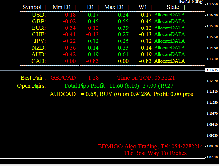Click the State column header
The image size is (219, 166).
[173, 7]
